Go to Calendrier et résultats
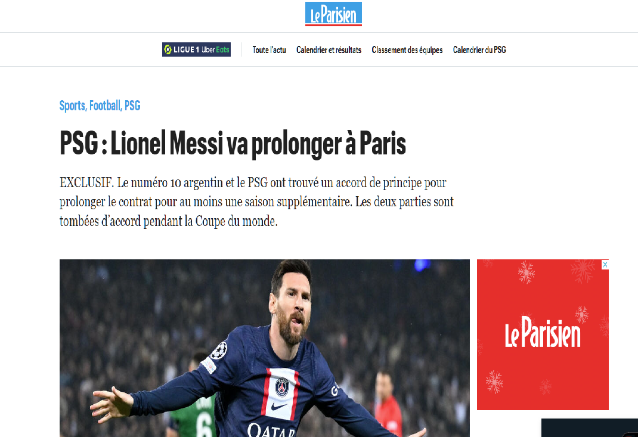This screenshot has height=437, width=638. (x=329, y=49)
